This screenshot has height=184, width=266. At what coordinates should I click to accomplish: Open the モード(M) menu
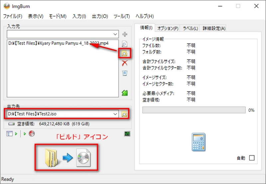point(58,16)
